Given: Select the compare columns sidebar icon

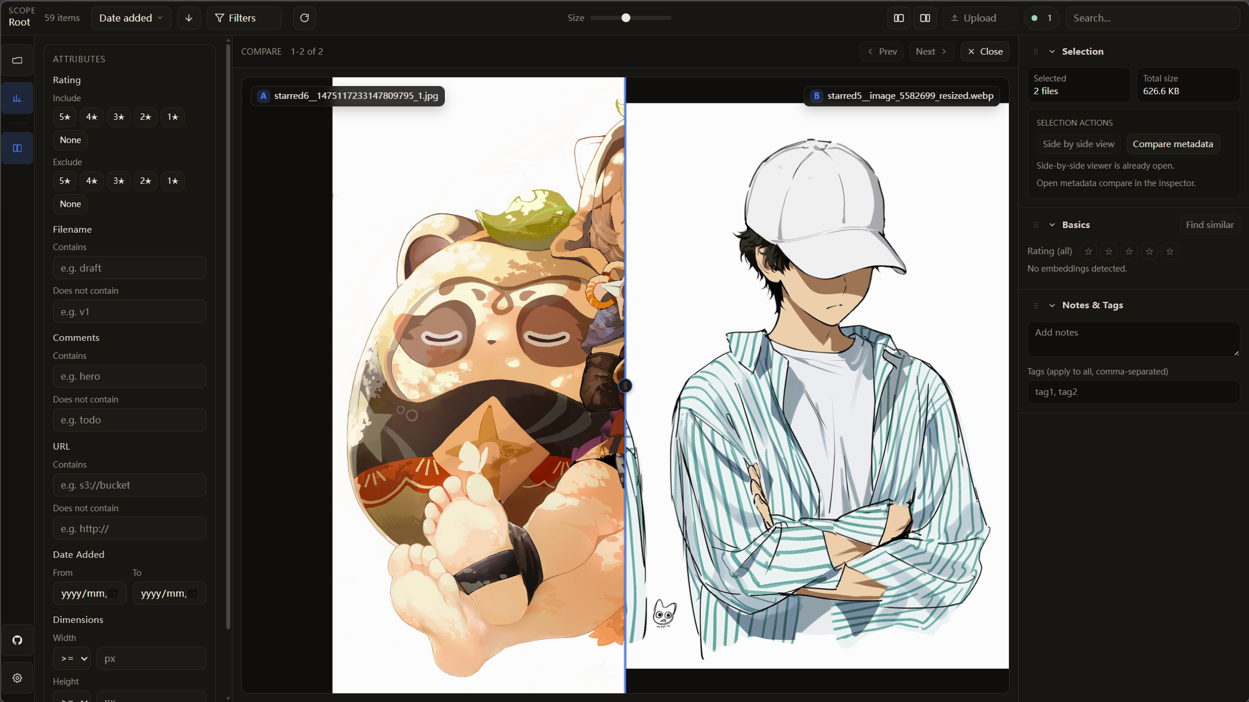Looking at the screenshot, I should pos(17,148).
